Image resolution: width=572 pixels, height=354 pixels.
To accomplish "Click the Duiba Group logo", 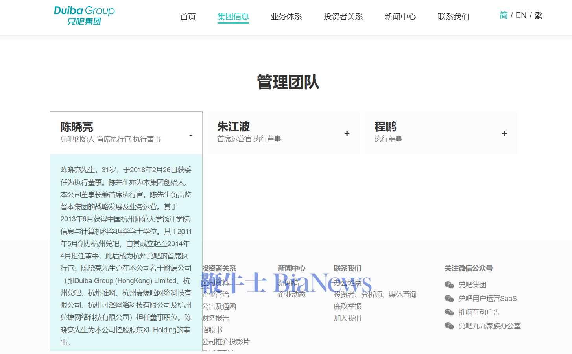I will [84, 16].
